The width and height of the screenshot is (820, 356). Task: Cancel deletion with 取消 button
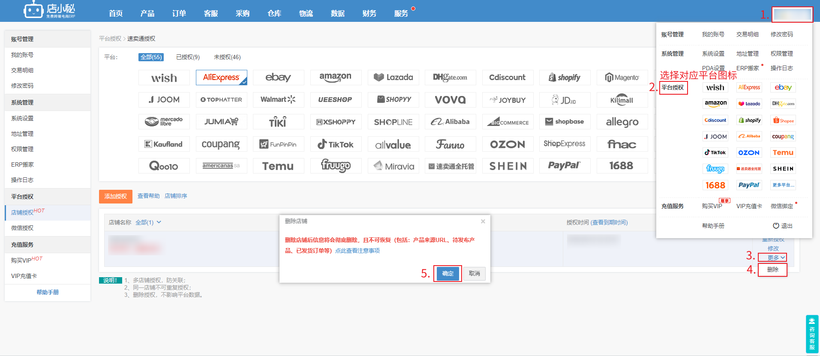[x=475, y=273]
